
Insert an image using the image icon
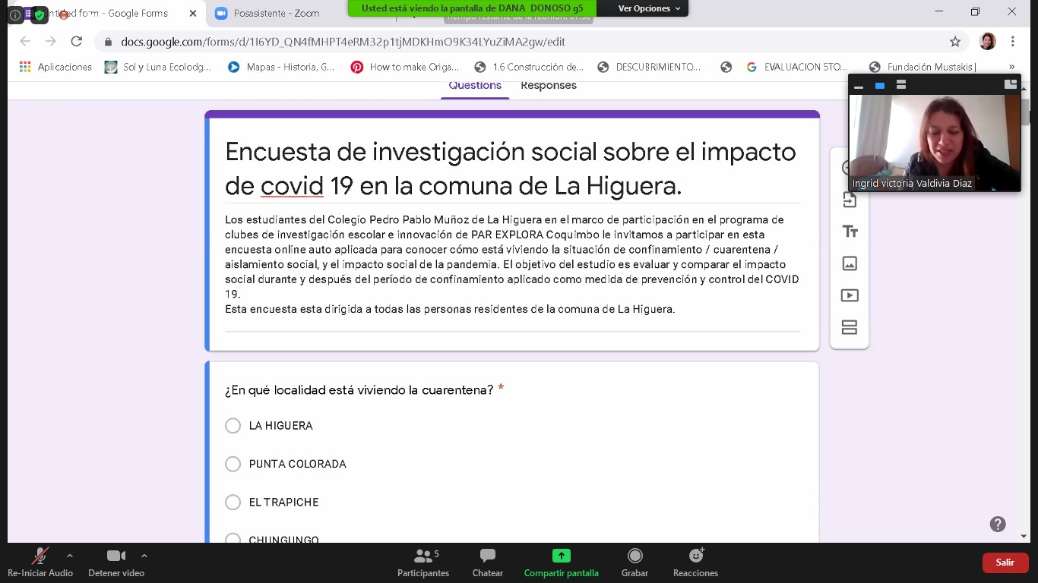[x=850, y=263]
